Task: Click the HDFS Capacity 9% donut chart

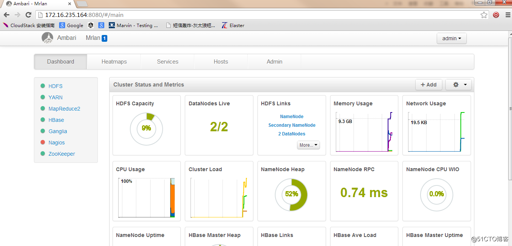Action: tap(146, 129)
